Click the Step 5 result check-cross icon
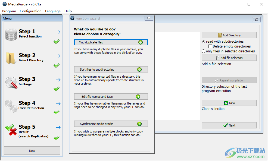268x161 pixels. [x=11, y=130]
